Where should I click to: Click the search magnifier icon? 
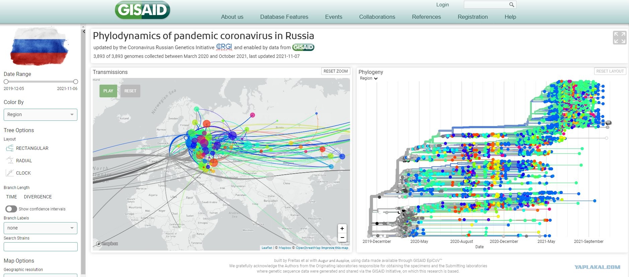(x=511, y=5)
